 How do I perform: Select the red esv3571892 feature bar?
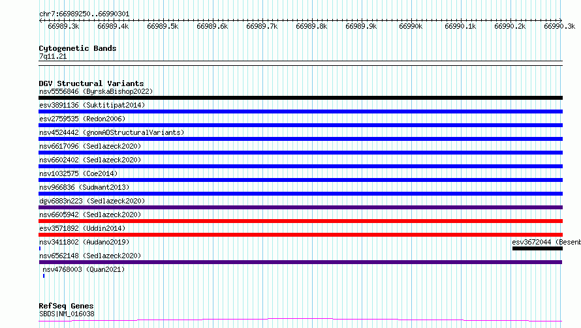point(300,235)
